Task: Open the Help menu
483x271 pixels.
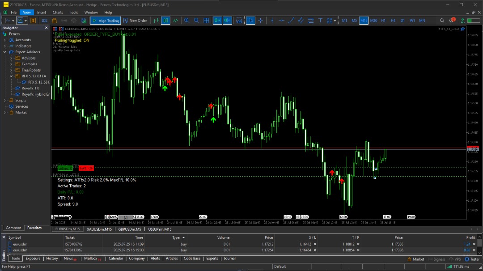Action: [108, 13]
